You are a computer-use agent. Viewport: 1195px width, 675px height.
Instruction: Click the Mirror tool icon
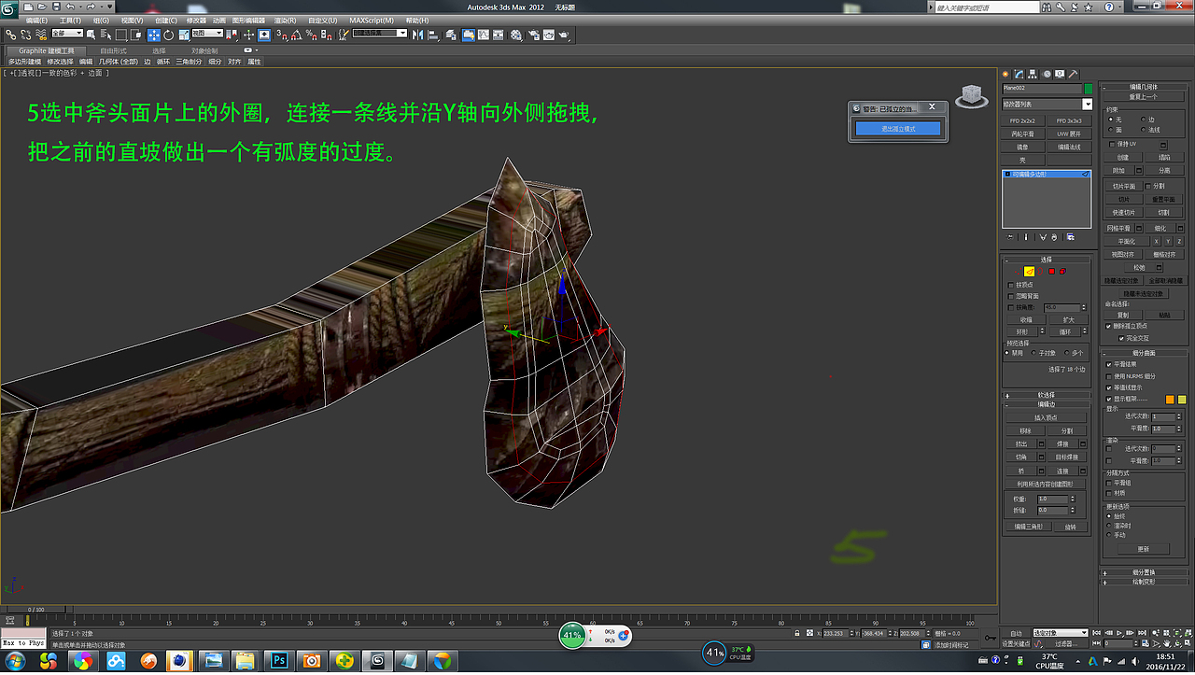(x=419, y=35)
